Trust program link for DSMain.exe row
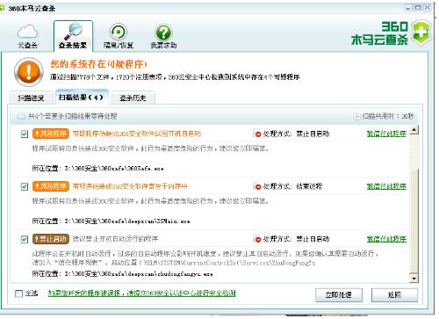The width and height of the screenshot is (439, 319). click(386, 186)
